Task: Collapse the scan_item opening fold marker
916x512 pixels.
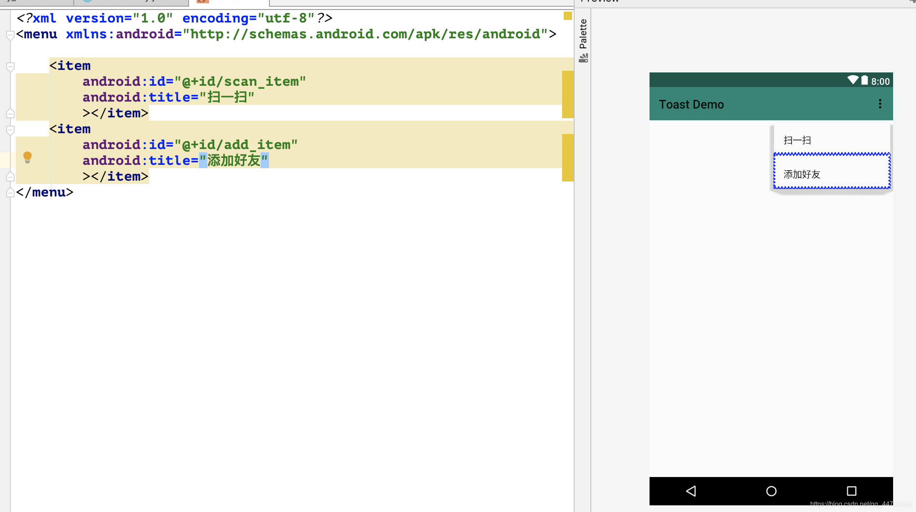Action: tap(10, 67)
